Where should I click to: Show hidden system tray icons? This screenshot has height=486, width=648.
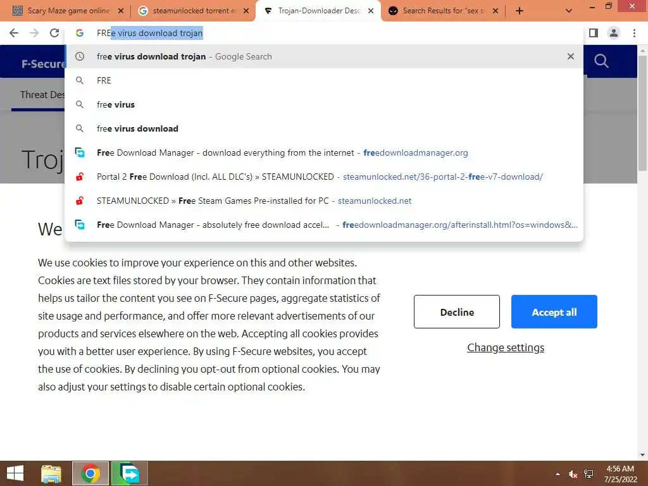[x=558, y=474]
